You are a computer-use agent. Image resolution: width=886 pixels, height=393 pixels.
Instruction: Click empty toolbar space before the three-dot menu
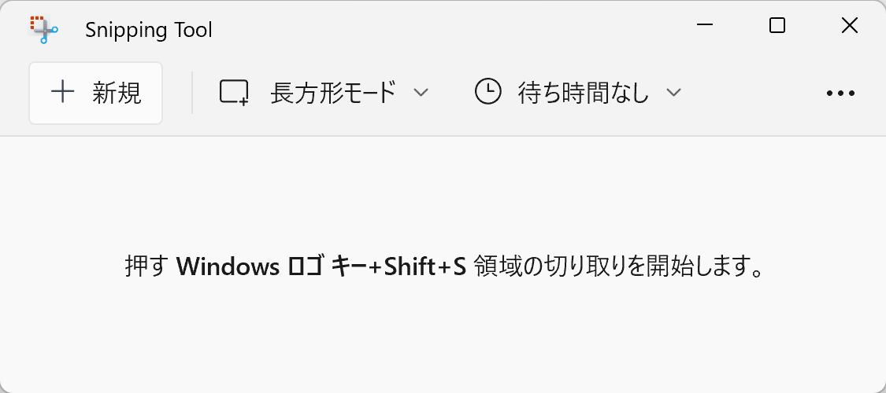click(x=751, y=93)
